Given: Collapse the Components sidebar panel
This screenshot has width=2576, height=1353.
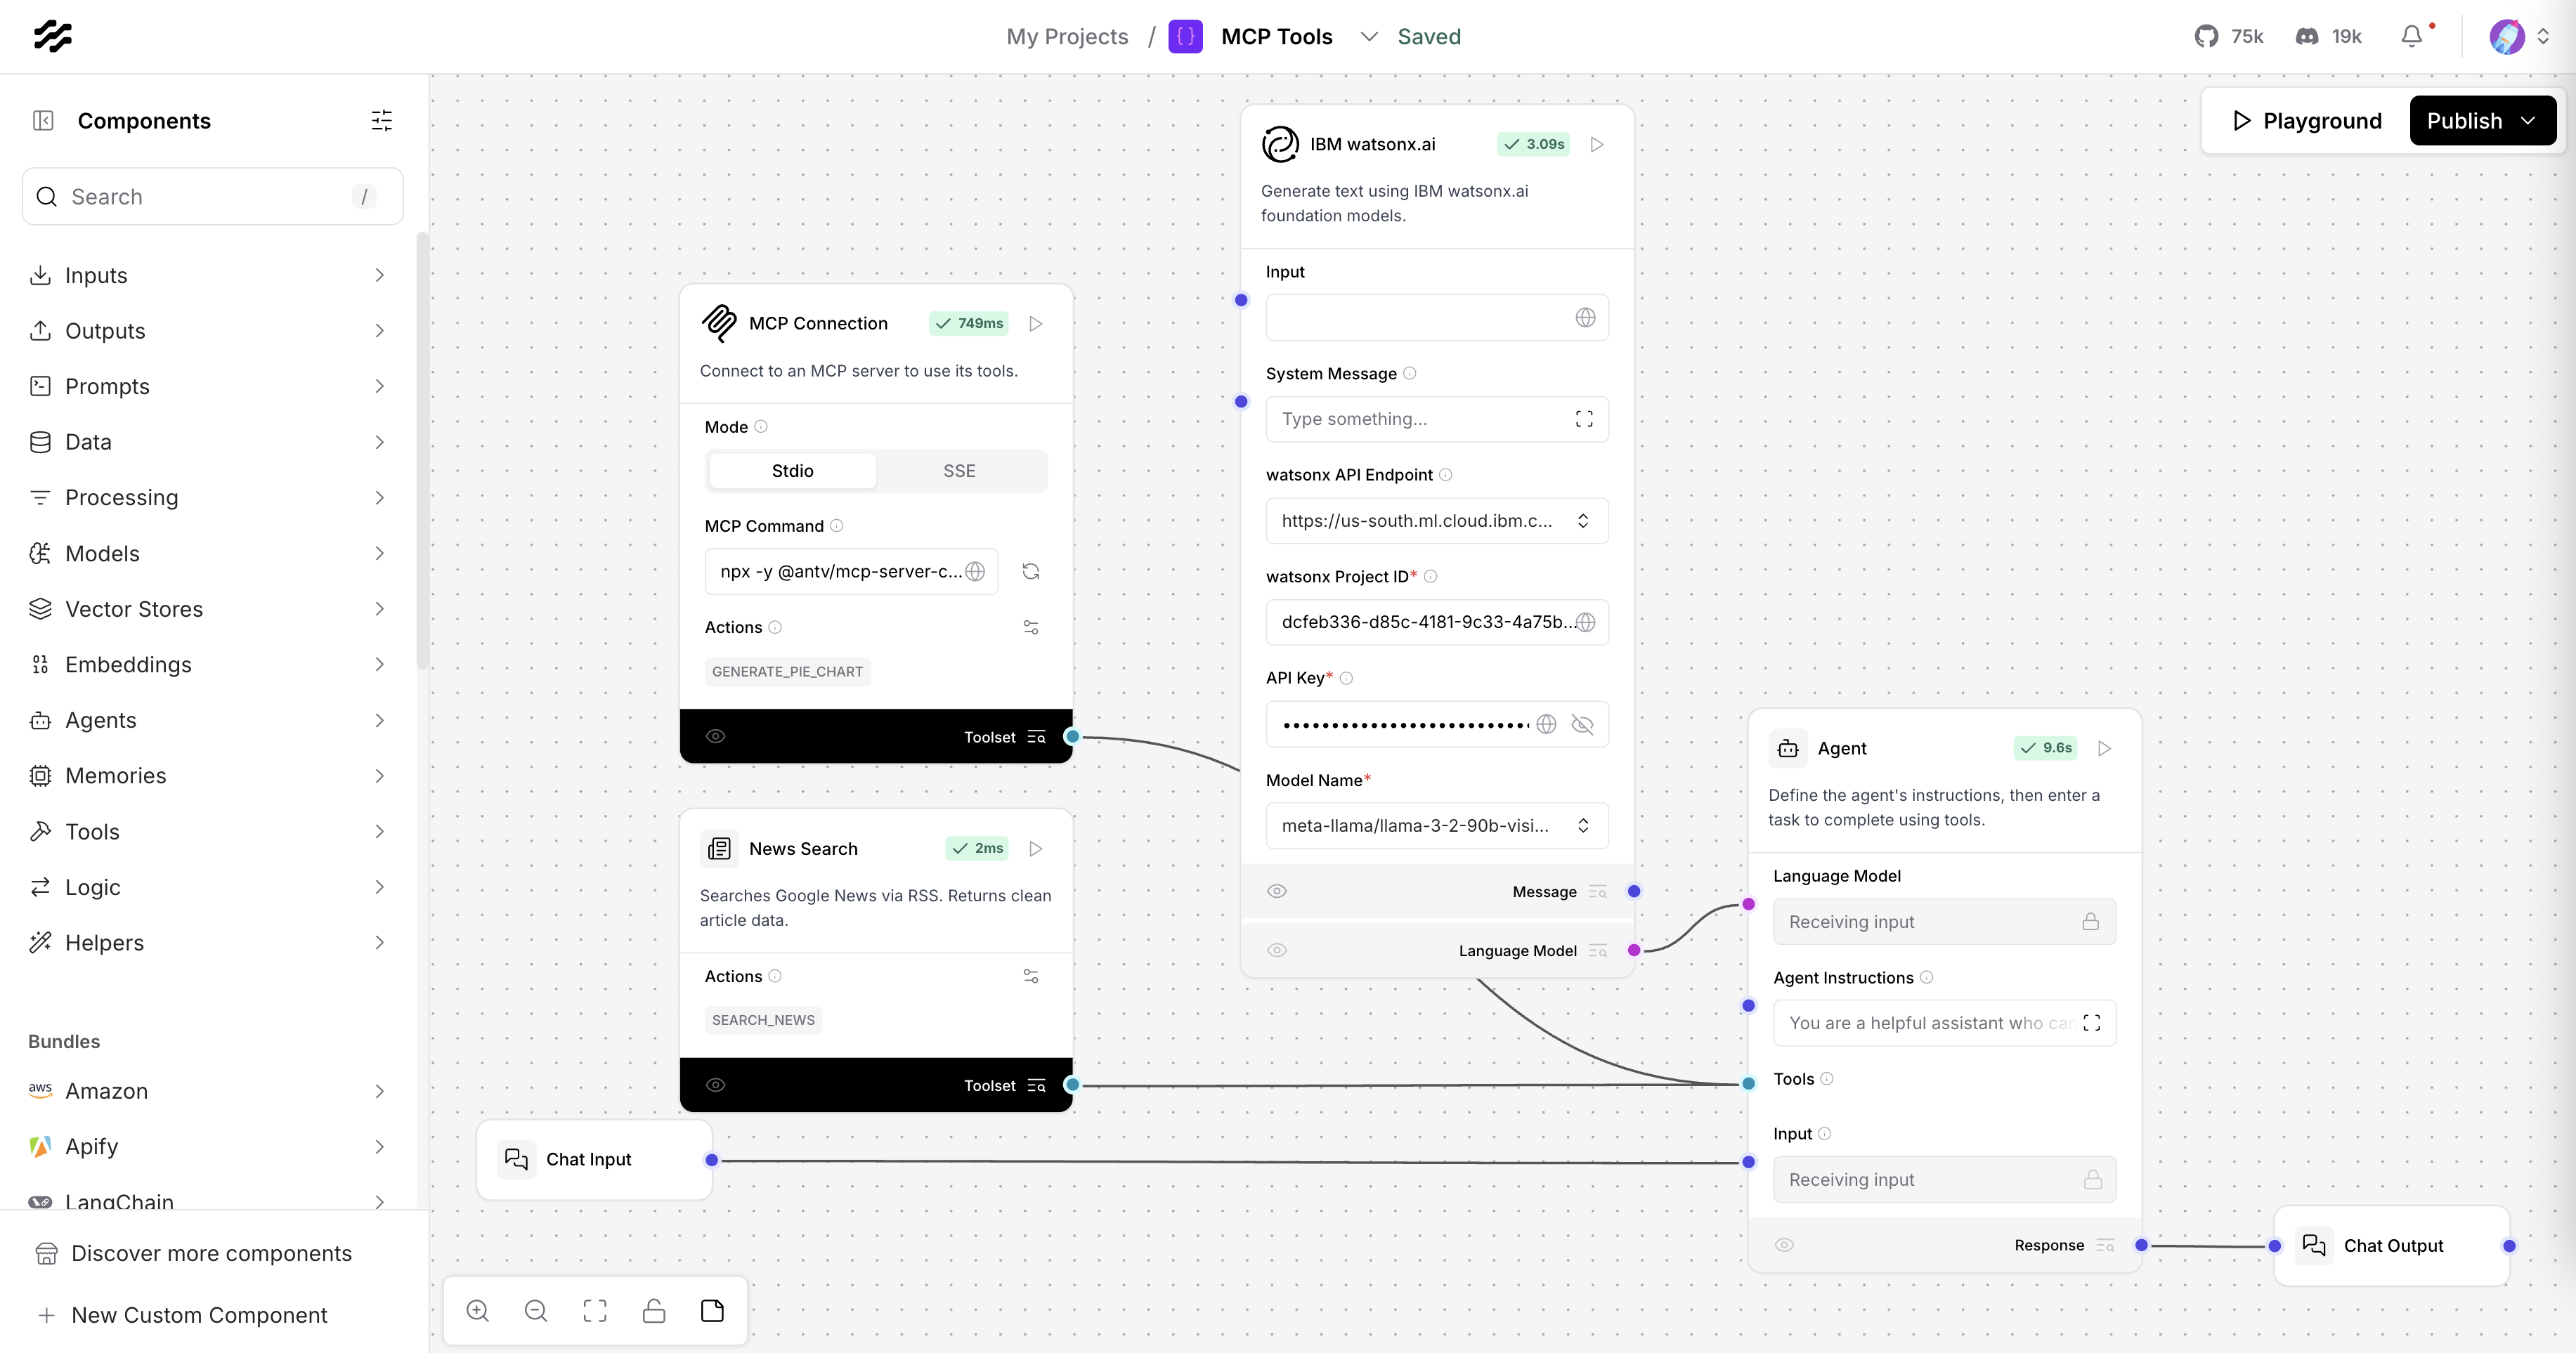Looking at the screenshot, I should [43, 121].
